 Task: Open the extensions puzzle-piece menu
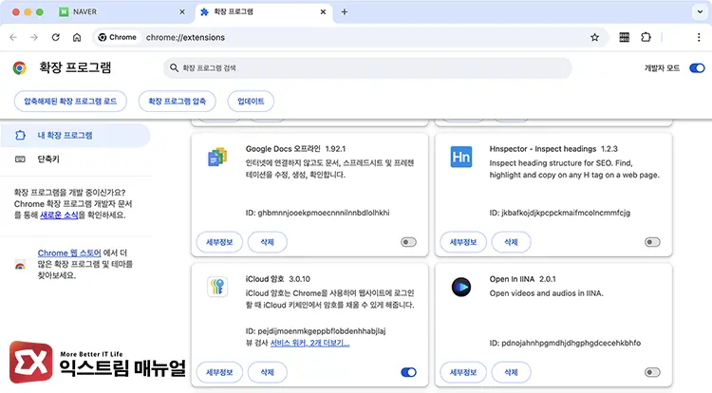pyautogui.click(x=646, y=37)
